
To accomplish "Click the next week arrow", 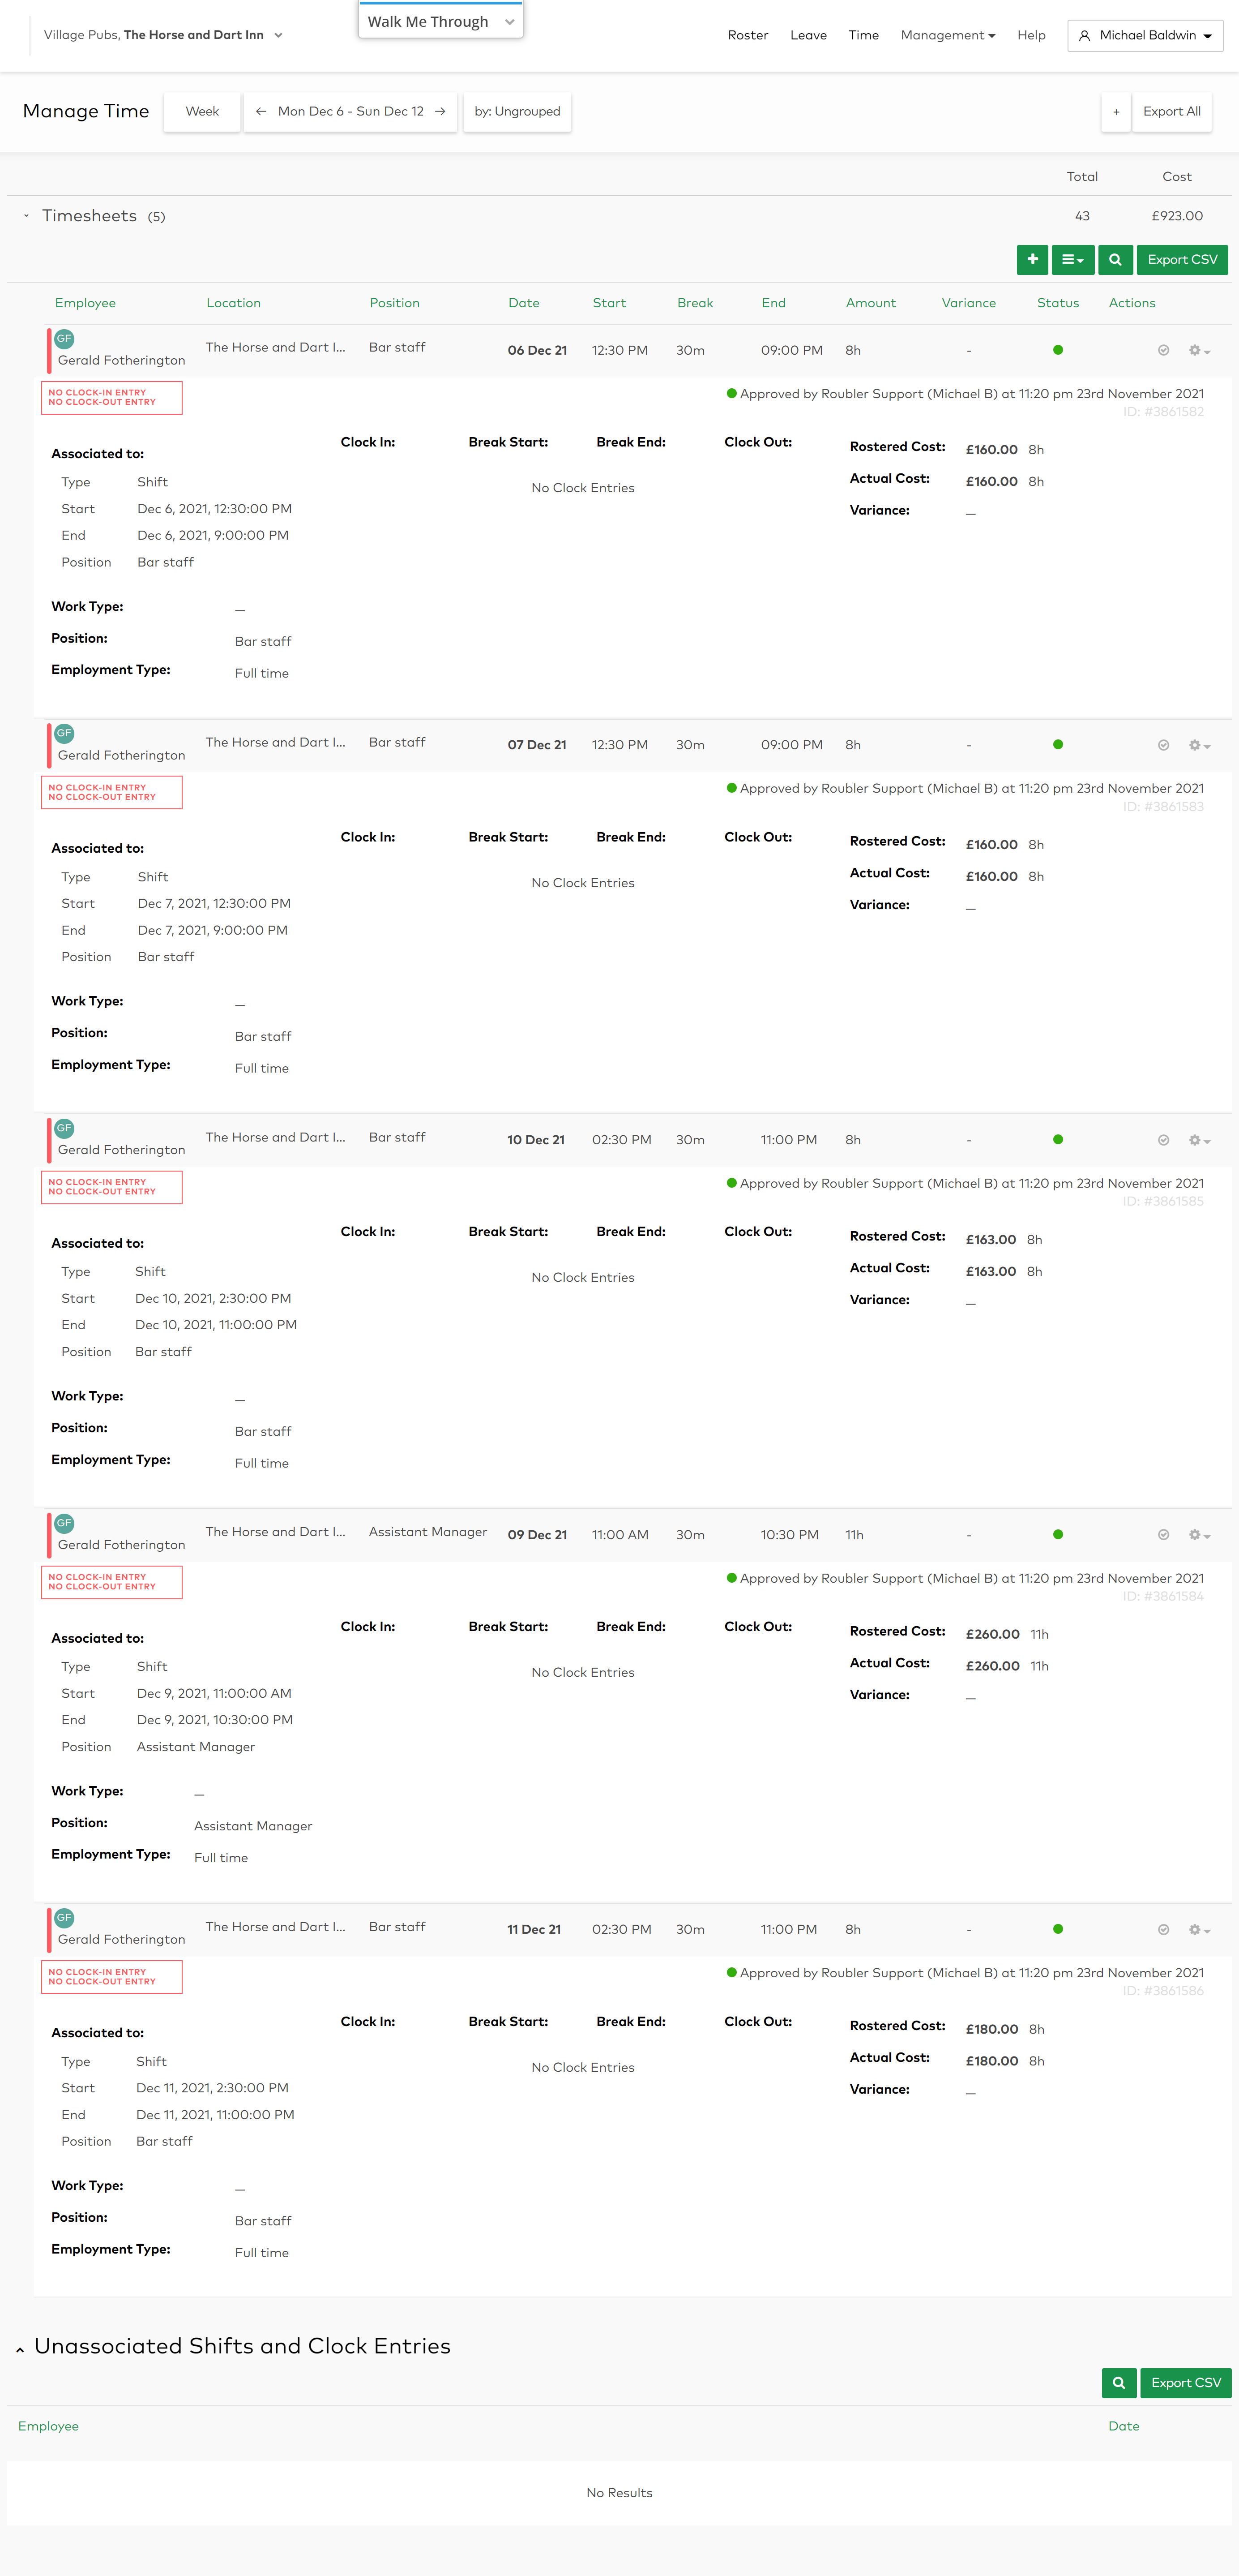I will tap(440, 112).
